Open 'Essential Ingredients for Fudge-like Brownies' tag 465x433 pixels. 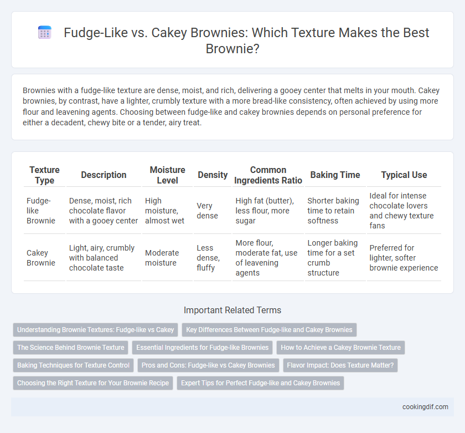(202, 348)
